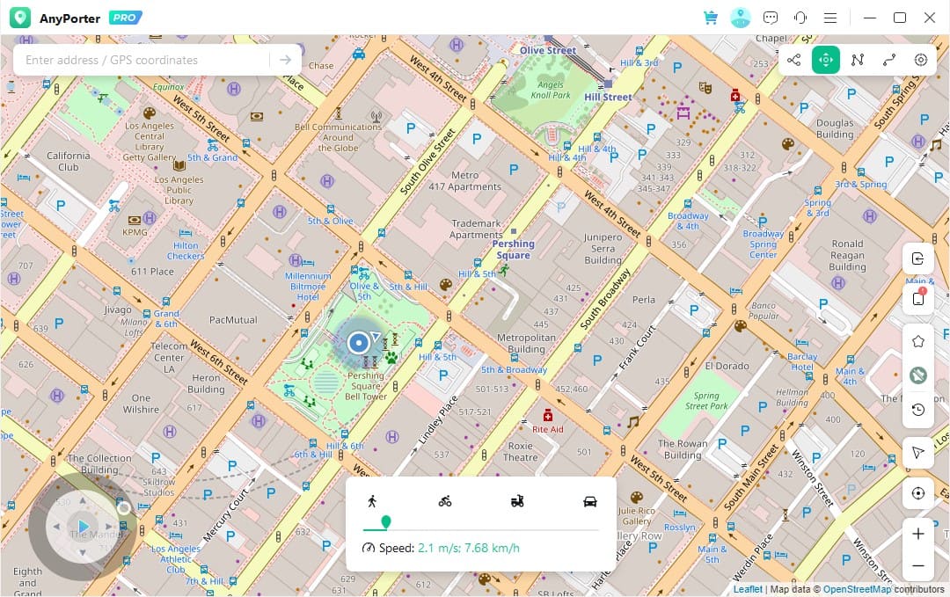The width and height of the screenshot is (950, 597).
Task: Select motorbike speed mode
Action: coord(517,501)
